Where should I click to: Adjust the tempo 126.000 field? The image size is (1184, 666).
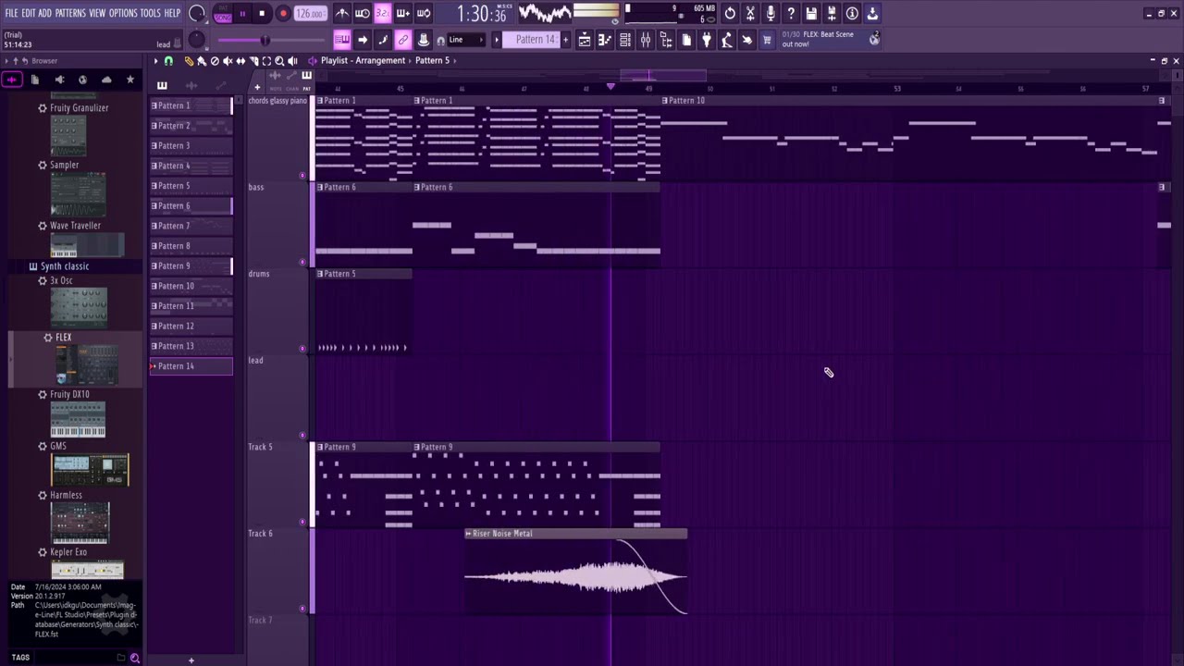coord(310,14)
